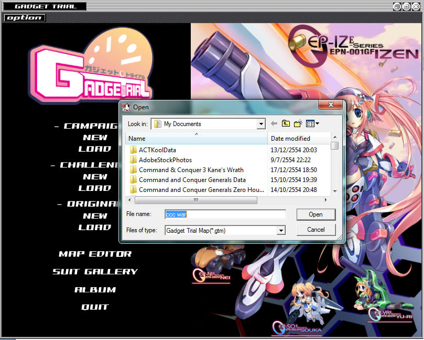Select Command & Conquer 3 Kane's Wrath folder
Viewport: 424px width, 340px height.
click(191, 170)
